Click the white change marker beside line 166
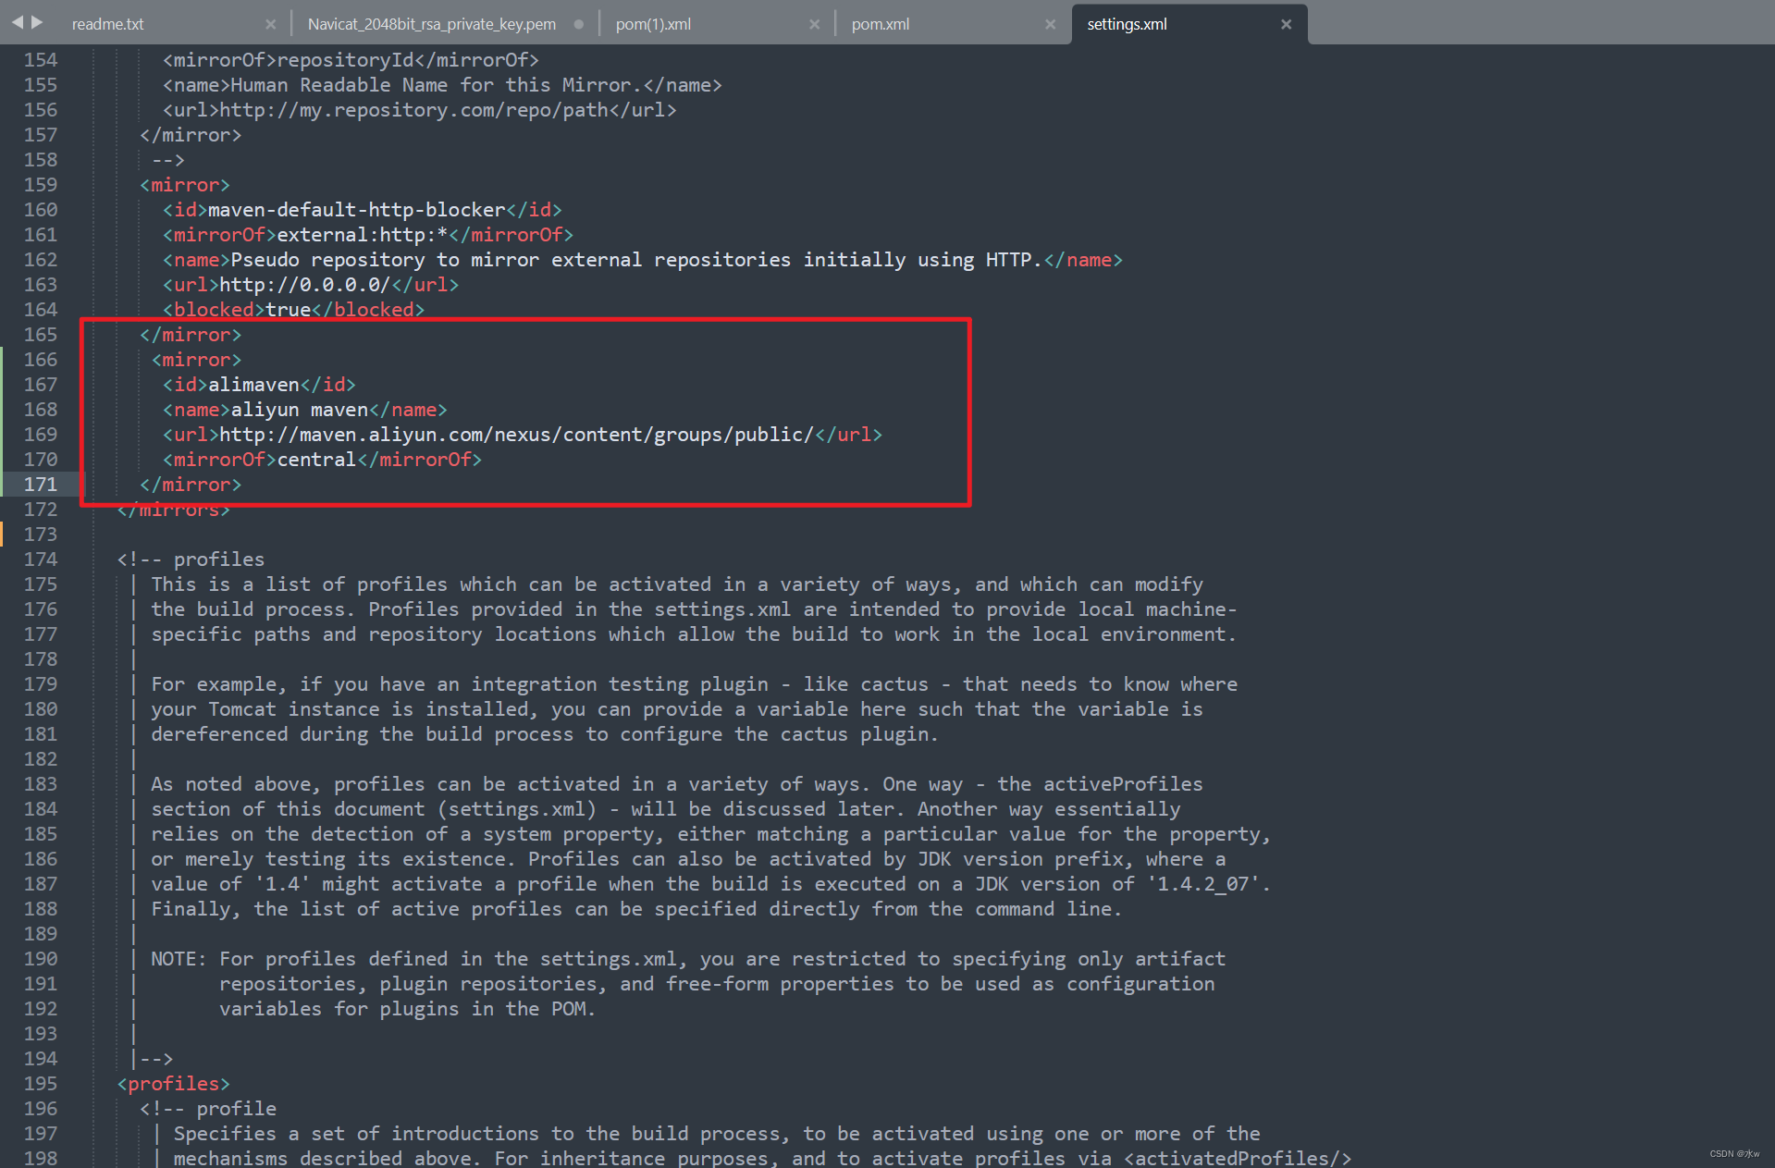Viewport: 1775px width, 1168px height. (3, 360)
